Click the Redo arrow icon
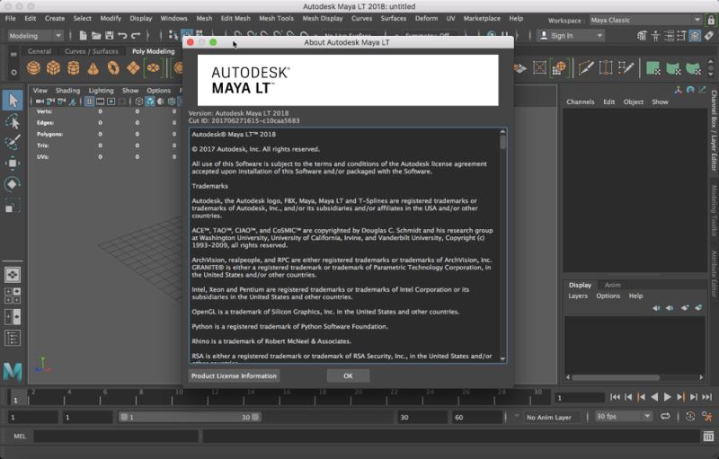Image resolution: width=719 pixels, height=459 pixels. pos(136,35)
